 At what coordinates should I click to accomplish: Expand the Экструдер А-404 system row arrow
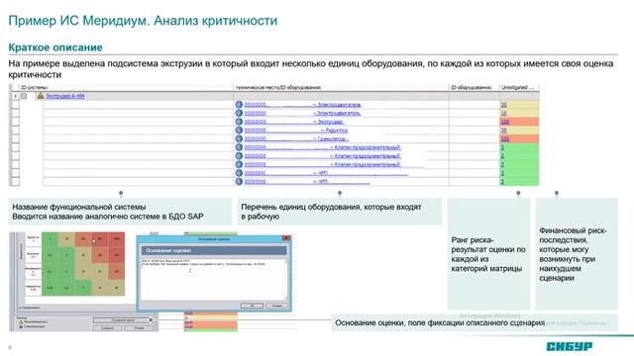coord(15,96)
